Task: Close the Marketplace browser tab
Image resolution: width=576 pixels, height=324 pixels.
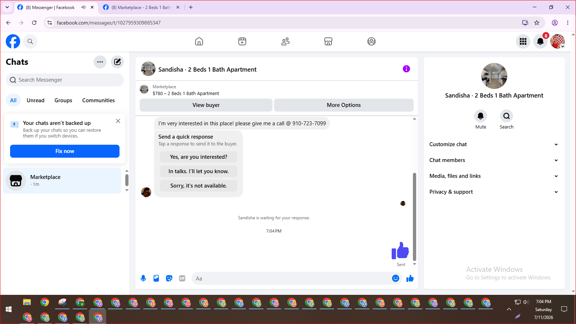Action: (x=178, y=7)
